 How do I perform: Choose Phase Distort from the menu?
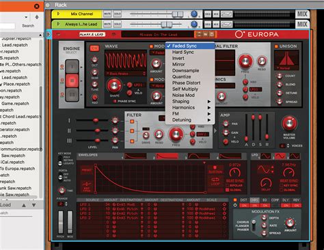(190, 83)
